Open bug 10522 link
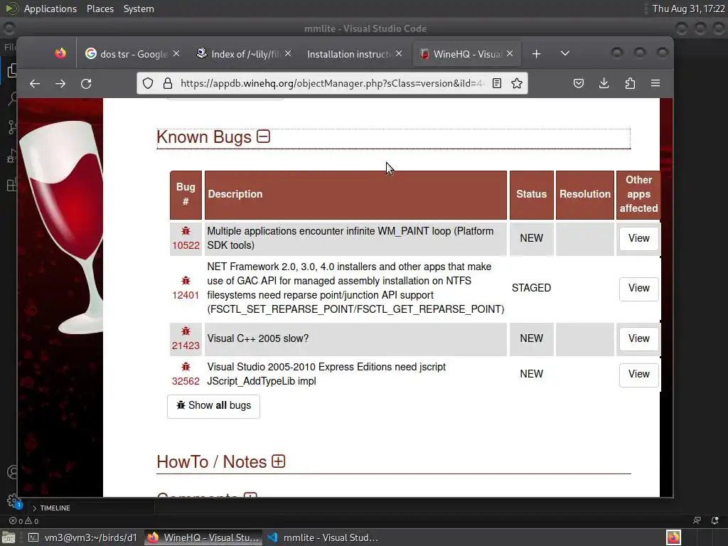 (186, 245)
